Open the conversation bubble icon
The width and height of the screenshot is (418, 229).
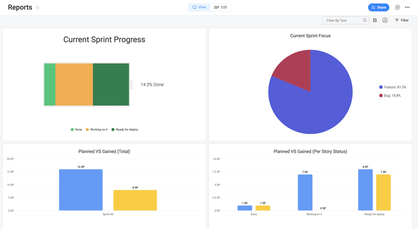pos(397,7)
